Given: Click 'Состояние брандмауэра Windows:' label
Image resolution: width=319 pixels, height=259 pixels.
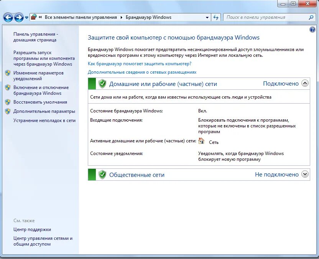Looking at the screenshot, I should 127,111.
